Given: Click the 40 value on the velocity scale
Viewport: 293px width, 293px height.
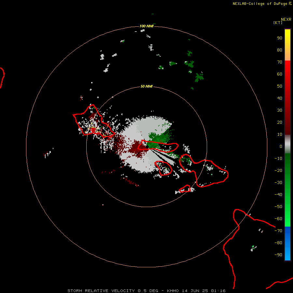Looking at the screenshot, I should [280, 98].
